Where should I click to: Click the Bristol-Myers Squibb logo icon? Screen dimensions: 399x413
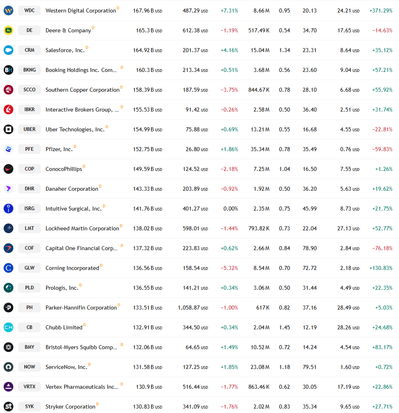click(x=8, y=347)
